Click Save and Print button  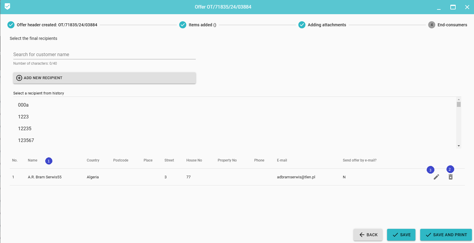446,235
